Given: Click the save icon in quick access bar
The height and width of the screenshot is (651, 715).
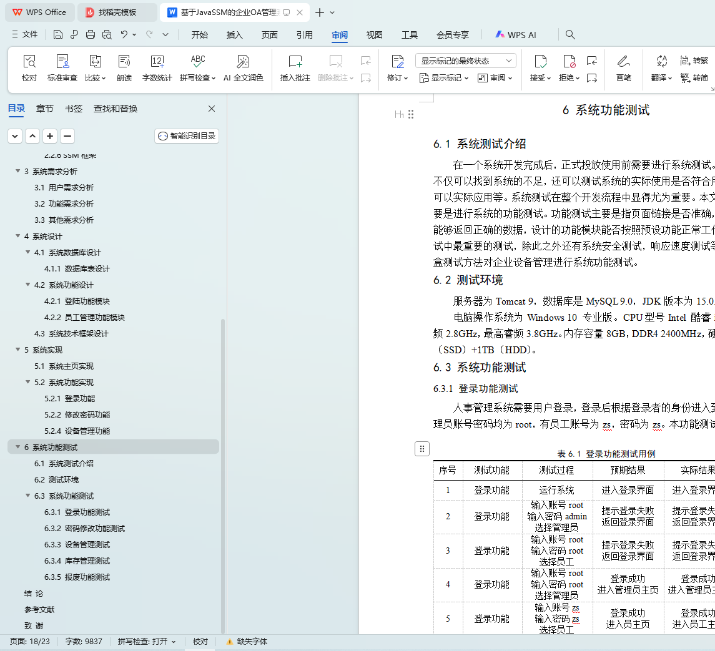Looking at the screenshot, I should tap(58, 35).
